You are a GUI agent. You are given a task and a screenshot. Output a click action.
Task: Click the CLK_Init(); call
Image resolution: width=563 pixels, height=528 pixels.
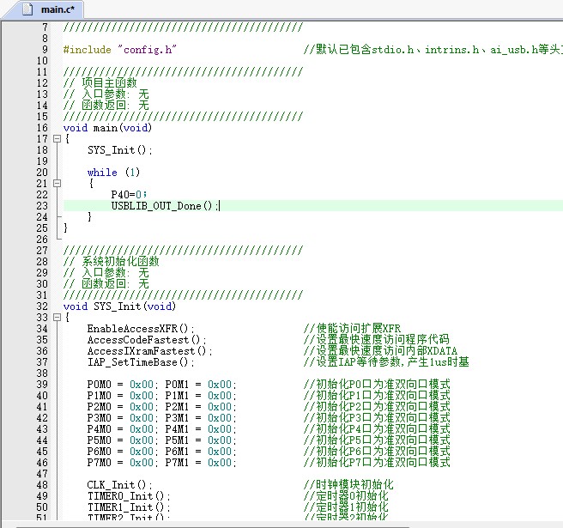[119, 485]
